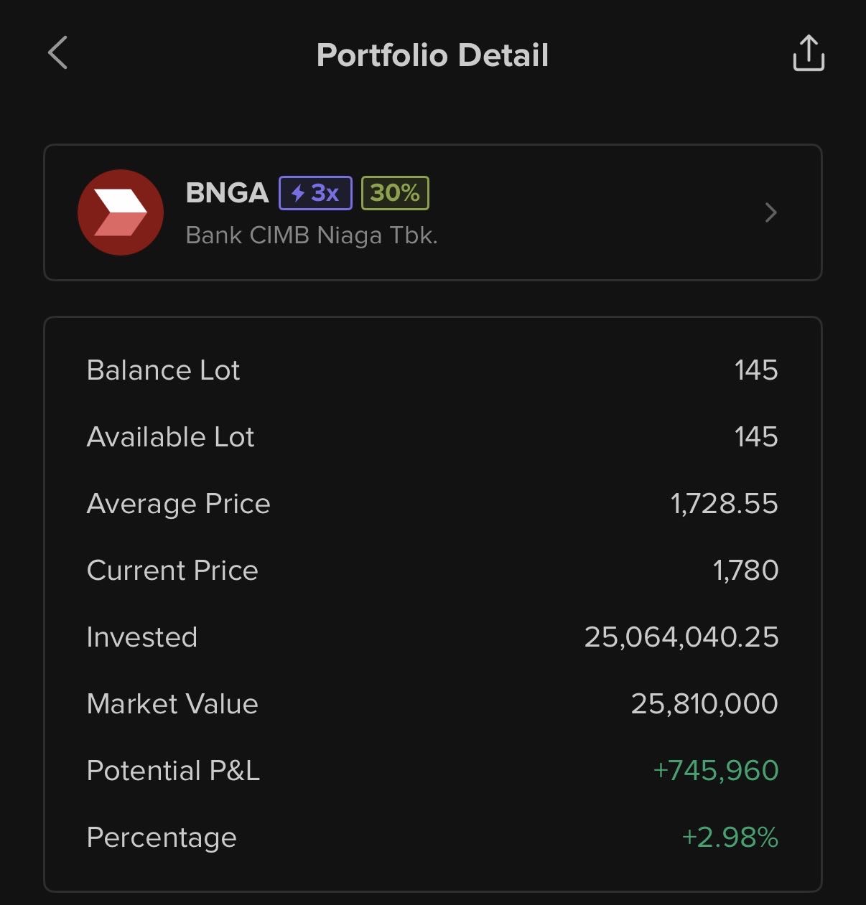Tap the green 30% badge
866x905 pixels.
395,193
